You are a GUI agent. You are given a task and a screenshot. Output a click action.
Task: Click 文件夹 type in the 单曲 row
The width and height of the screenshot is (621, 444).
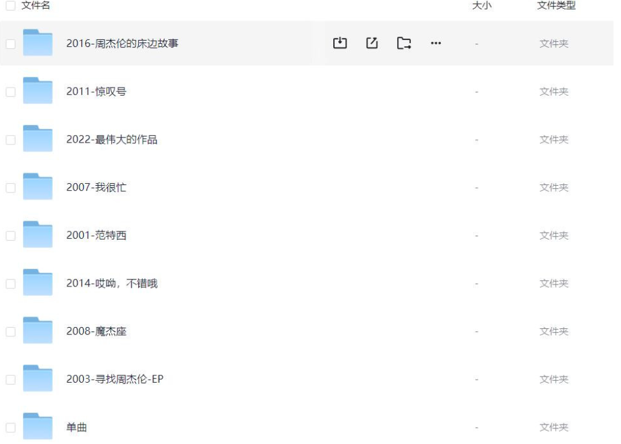tap(553, 427)
